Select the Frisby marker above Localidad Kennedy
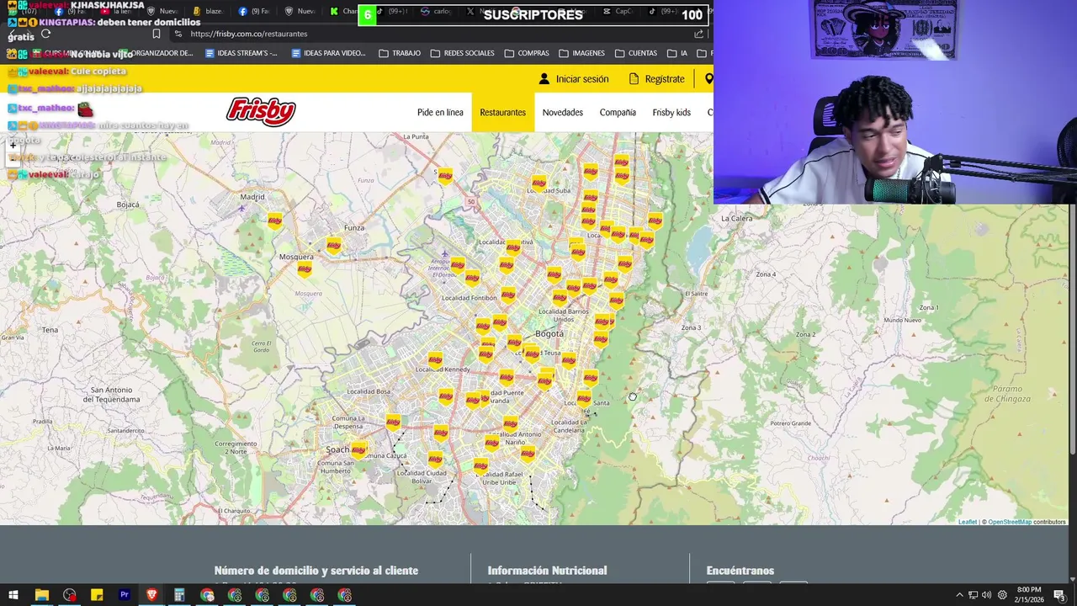The height and width of the screenshot is (606, 1077). point(435,359)
